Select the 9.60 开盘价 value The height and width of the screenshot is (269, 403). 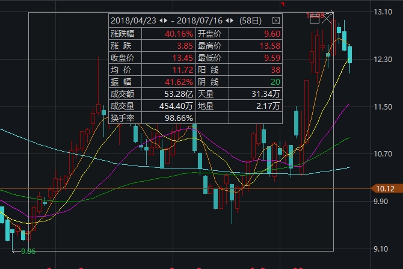pos(272,34)
